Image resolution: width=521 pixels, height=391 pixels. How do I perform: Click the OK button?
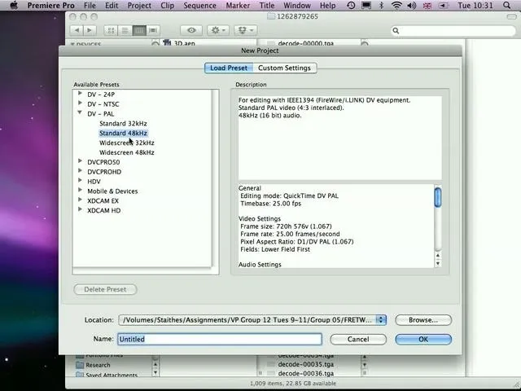(423, 339)
